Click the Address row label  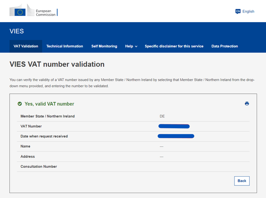(27, 156)
